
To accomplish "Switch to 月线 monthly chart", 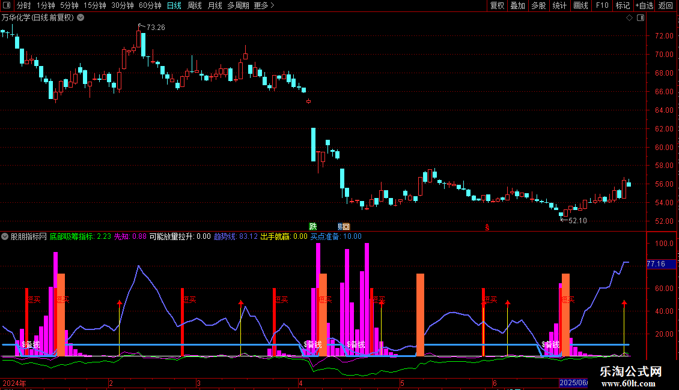I will 215,5.
